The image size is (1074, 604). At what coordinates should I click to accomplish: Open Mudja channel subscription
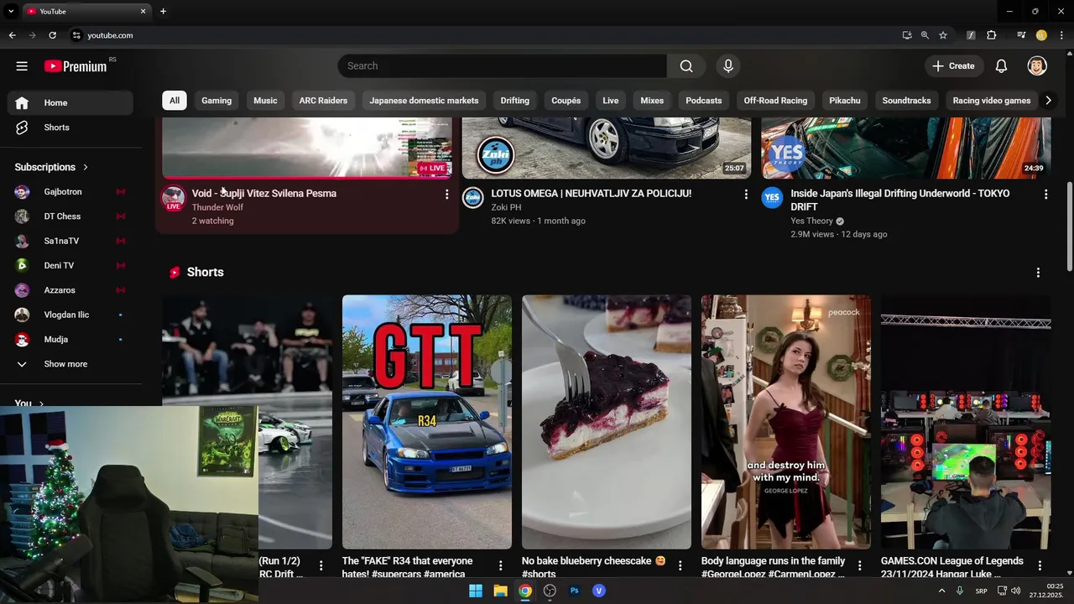[70, 339]
